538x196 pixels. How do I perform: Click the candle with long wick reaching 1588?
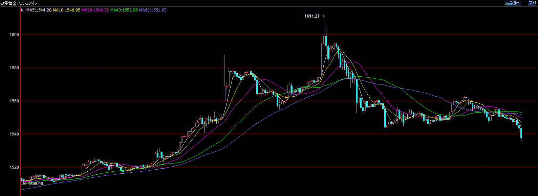point(224,93)
